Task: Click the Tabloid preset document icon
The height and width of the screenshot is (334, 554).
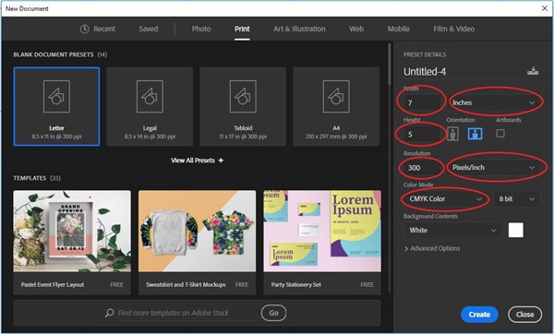Action: pos(243,96)
